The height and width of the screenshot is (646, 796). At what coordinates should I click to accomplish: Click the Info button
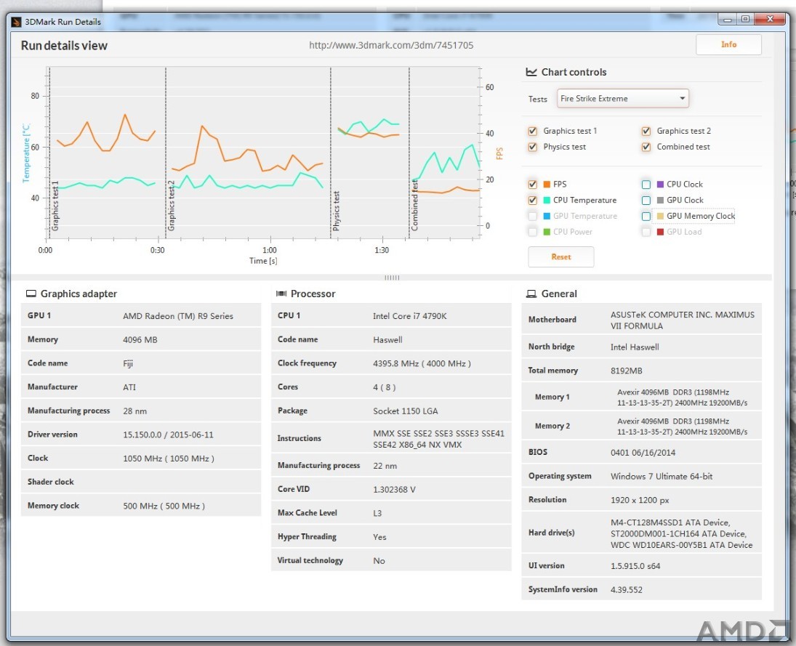tap(728, 44)
